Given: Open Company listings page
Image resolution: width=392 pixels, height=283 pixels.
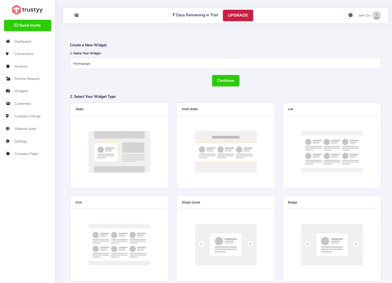Looking at the screenshot, I should click(x=27, y=116).
